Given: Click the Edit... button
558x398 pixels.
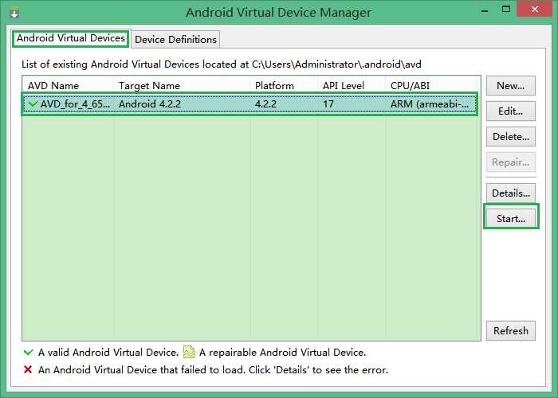Looking at the screenshot, I should [x=511, y=111].
